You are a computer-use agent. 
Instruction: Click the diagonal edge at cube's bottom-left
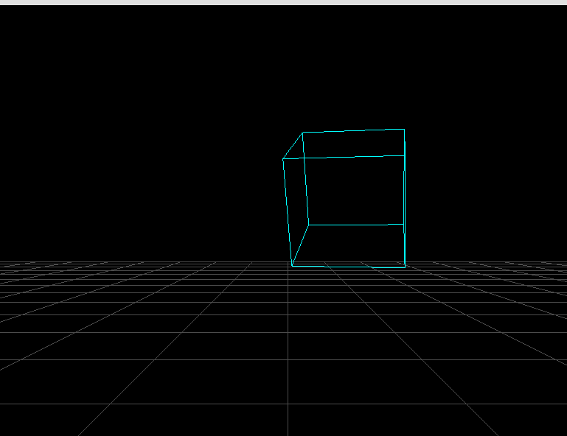pos(300,245)
